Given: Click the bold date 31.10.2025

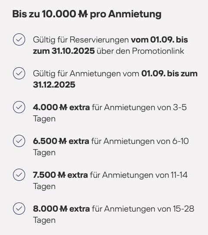Looking at the screenshot, I should click(x=73, y=51).
